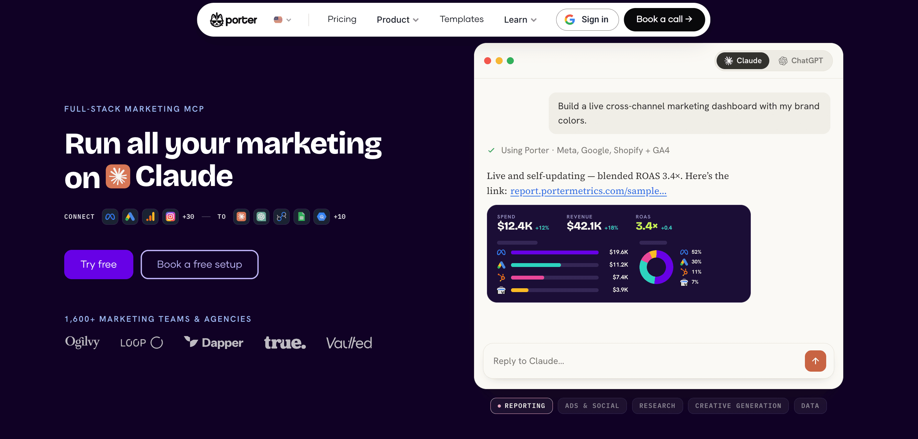Click the HubSpot icon beside the $7.4K bar
The width and height of the screenshot is (918, 439).
tap(501, 277)
